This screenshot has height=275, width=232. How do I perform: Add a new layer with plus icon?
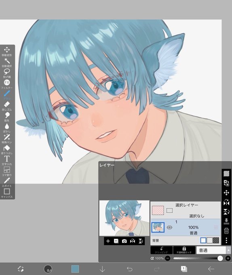[x=108, y=241]
